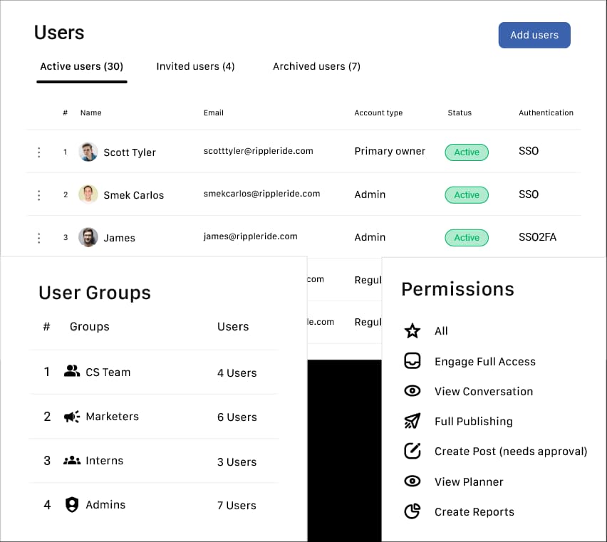Open the Archived users tab

point(316,66)
